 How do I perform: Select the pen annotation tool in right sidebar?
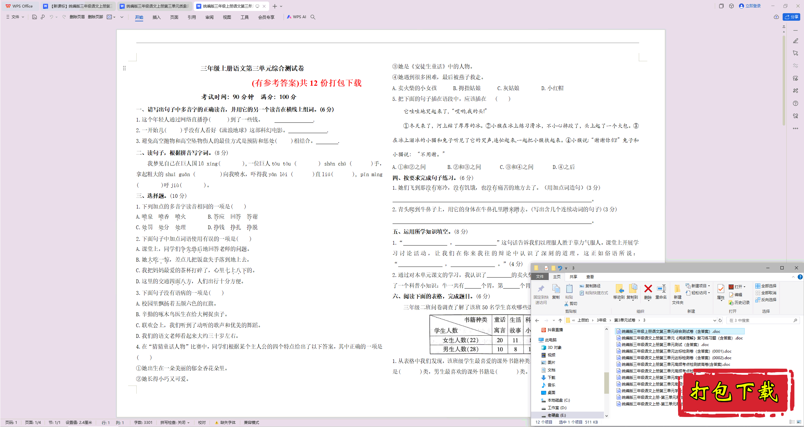pos(796,41)
